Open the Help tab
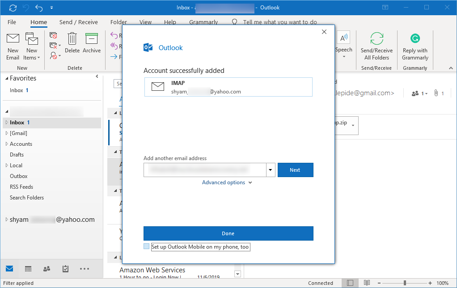457x288 pixels. coord(170,22)
